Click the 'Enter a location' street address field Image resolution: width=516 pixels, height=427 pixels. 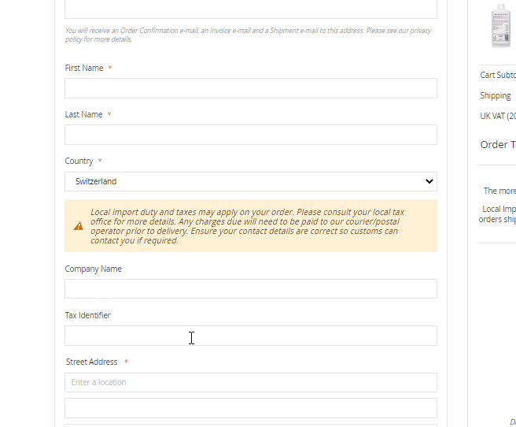(250, 382)
